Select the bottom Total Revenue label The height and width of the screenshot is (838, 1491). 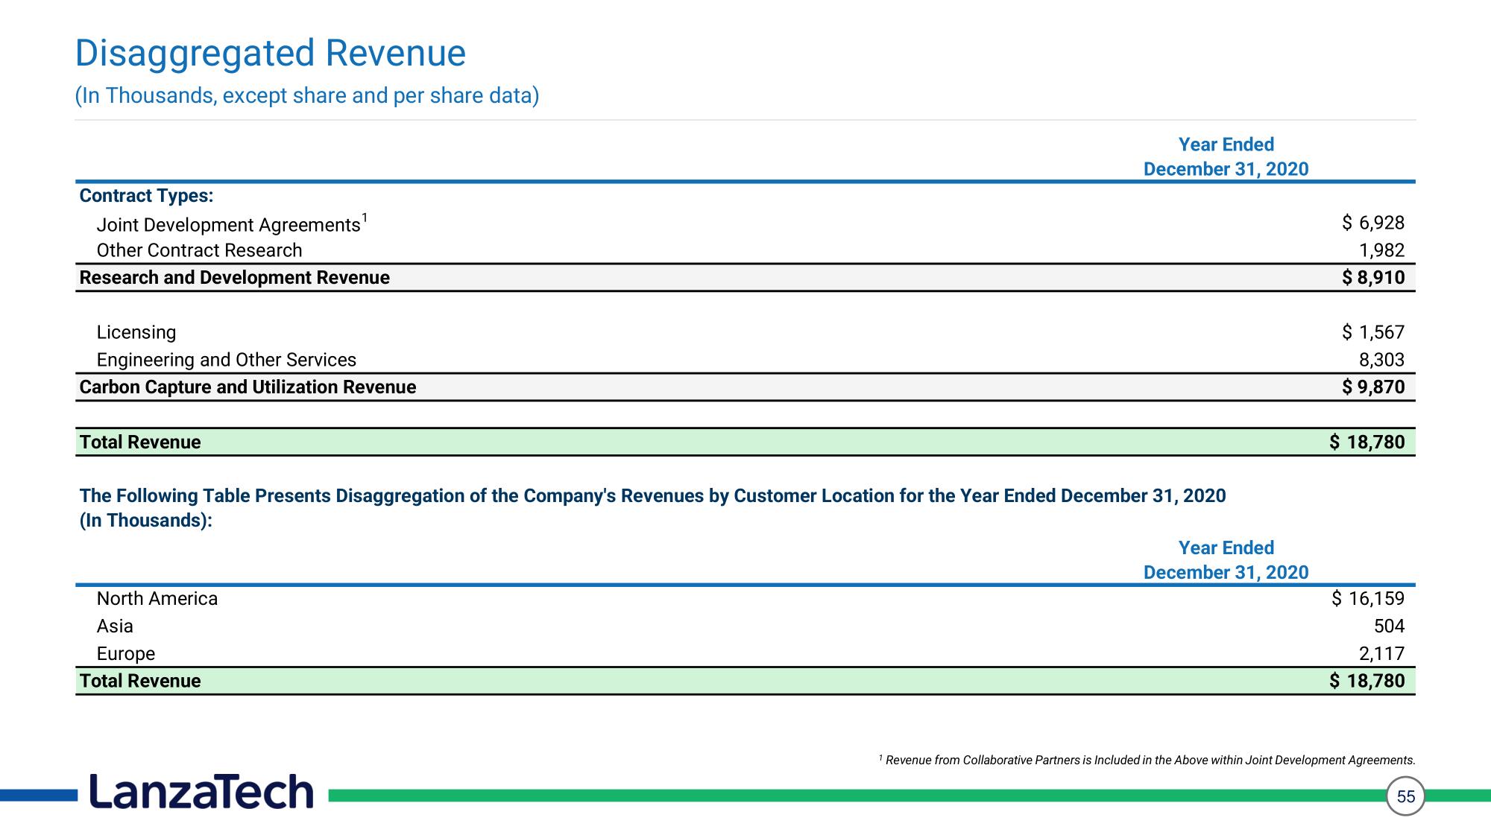[140, 681]
